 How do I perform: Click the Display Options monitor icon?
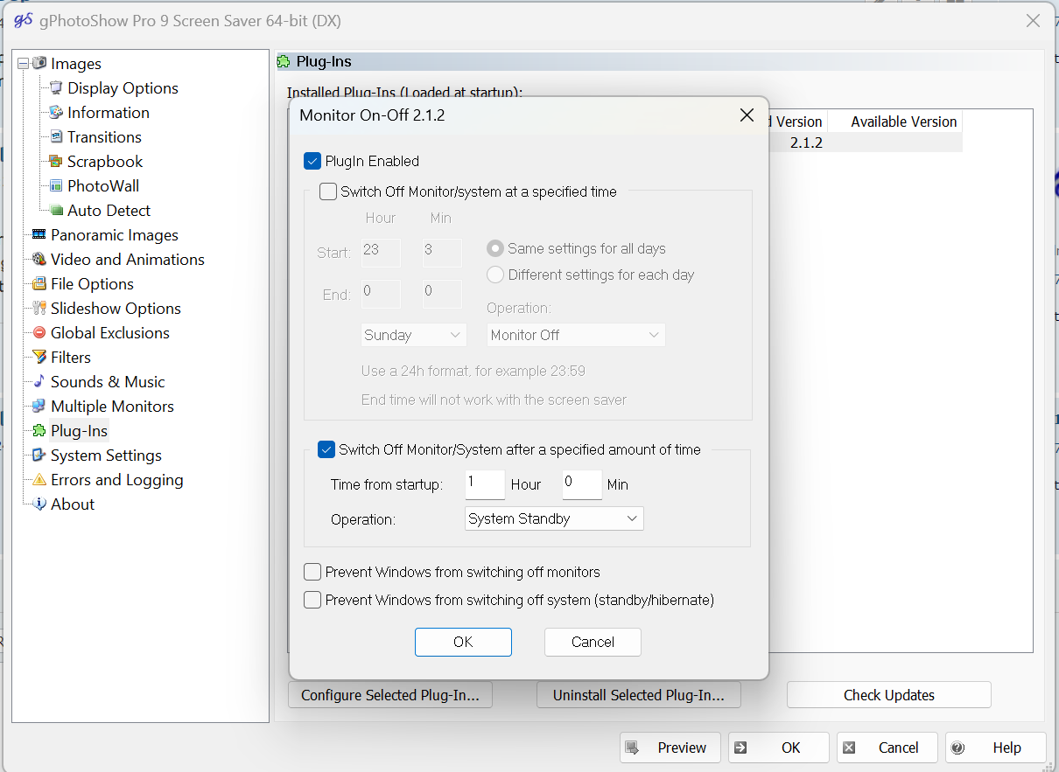click(56, 87)
